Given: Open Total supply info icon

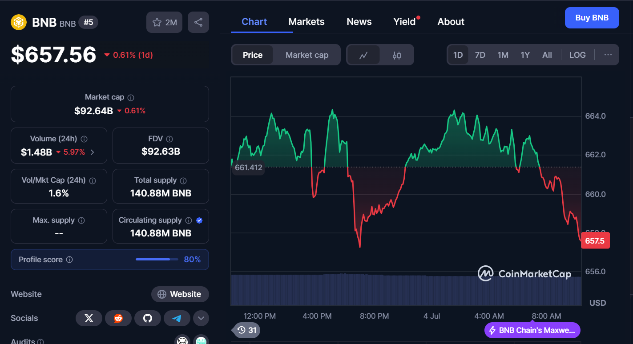Looking at the screenshot, I should point(183,180).
